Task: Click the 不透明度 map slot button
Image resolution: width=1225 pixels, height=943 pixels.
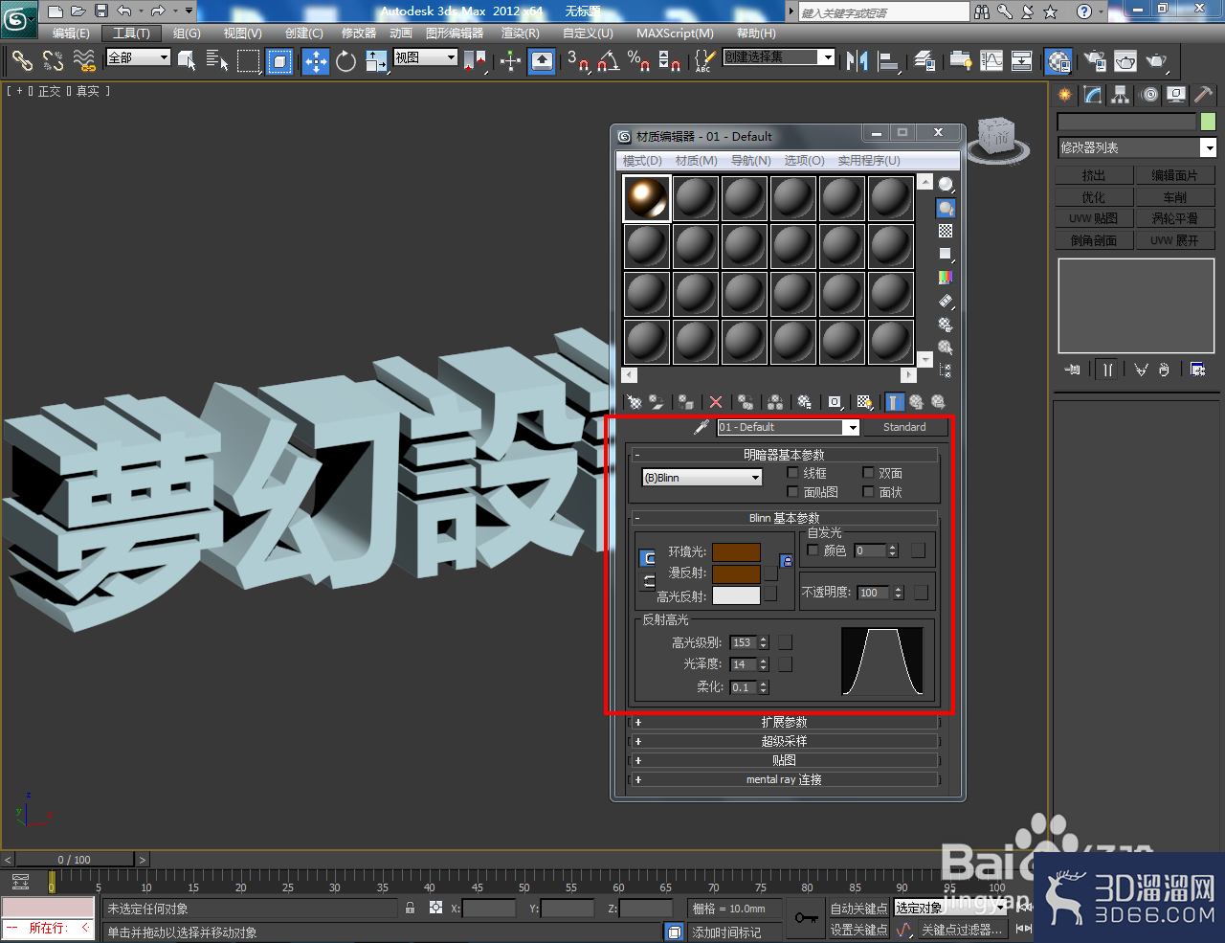Action: coord(921,593)
